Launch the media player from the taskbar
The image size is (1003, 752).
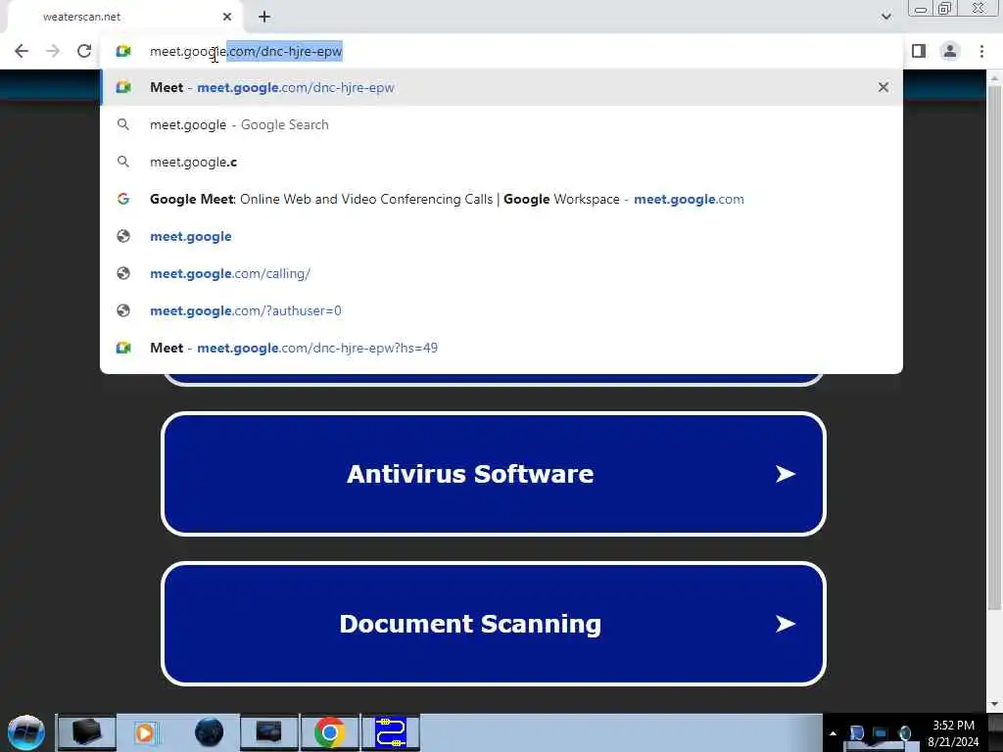coord(145,732)
